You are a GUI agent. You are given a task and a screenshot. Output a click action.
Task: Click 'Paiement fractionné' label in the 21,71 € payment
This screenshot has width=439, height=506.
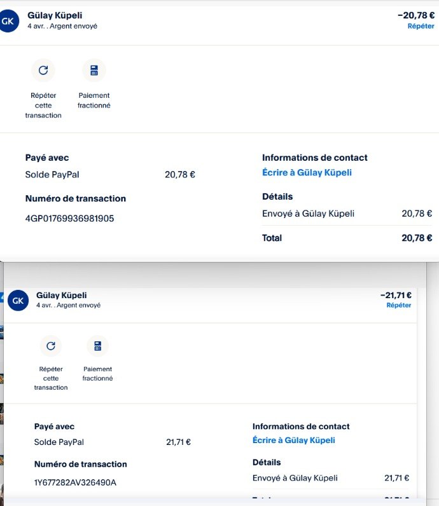coord(97,374)
